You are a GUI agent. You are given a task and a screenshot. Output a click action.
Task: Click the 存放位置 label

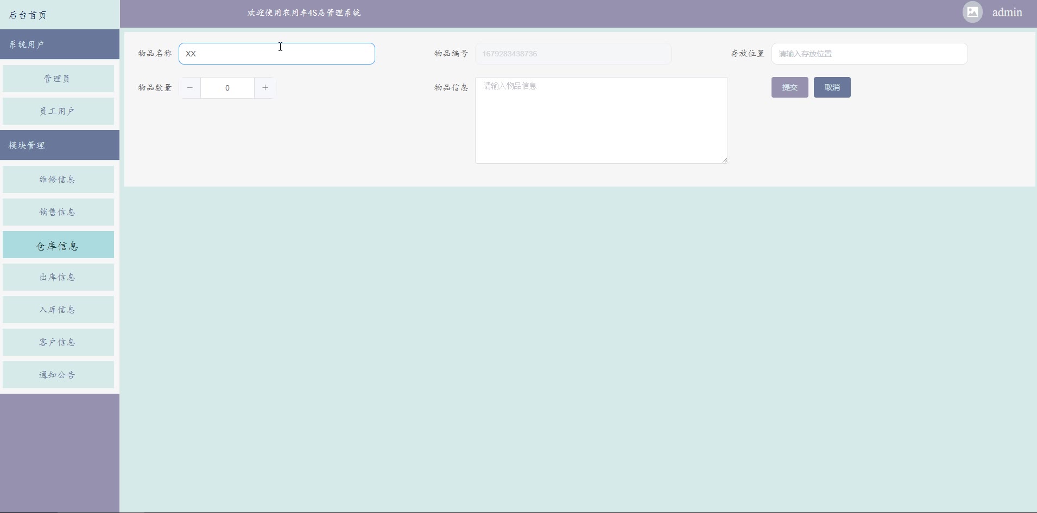point(748,53)
